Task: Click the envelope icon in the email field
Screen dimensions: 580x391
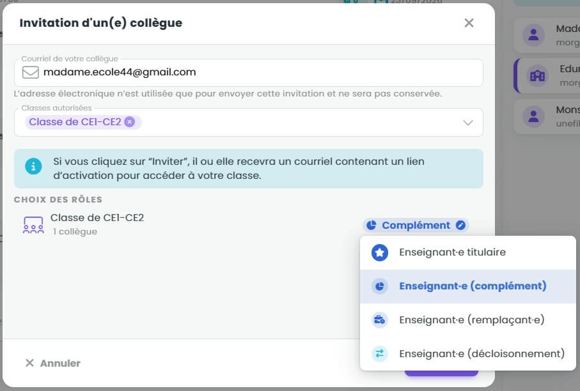Action: pos(30,72)
